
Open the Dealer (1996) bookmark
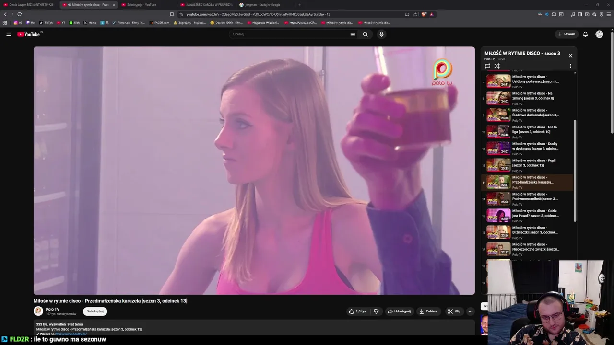pos(226,23)
